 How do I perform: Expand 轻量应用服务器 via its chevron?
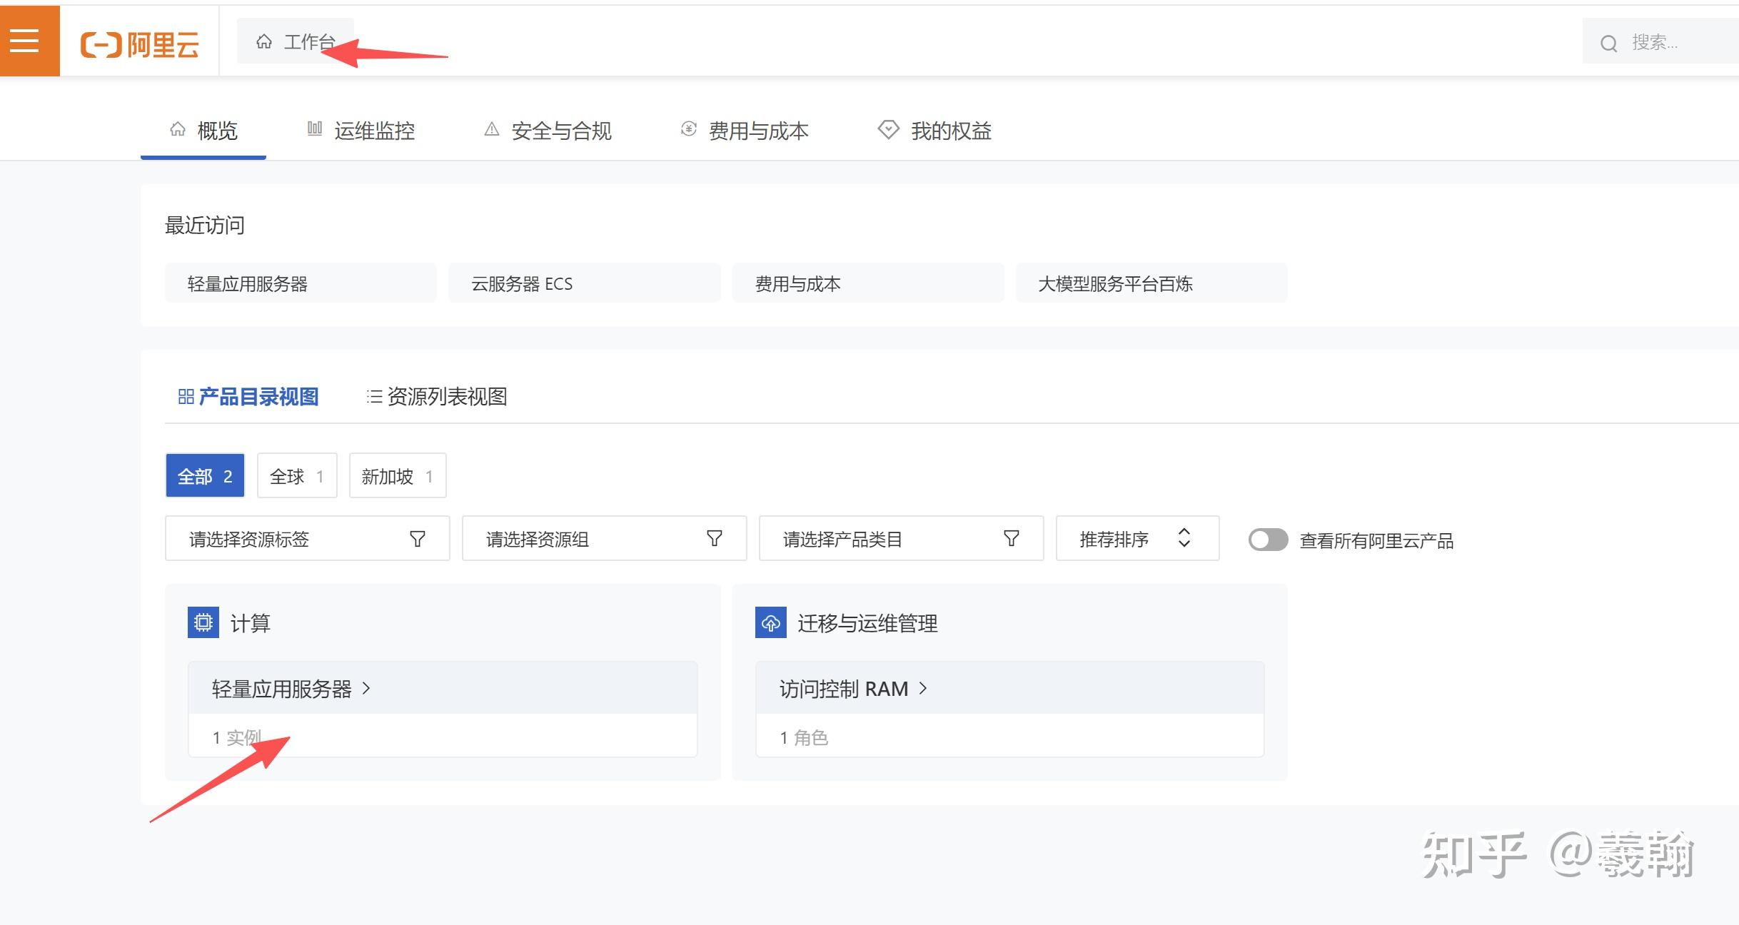(x=367, y=688)
